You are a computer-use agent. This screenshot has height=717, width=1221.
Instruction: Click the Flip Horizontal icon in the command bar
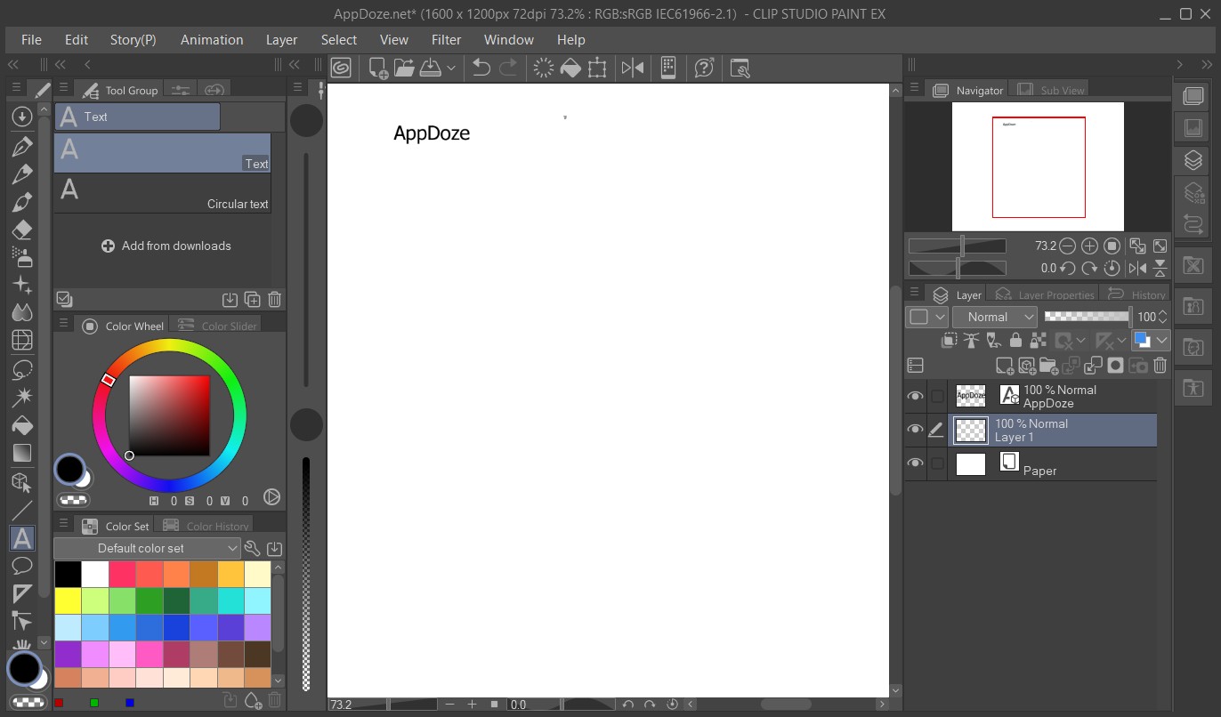pos(633,68)
